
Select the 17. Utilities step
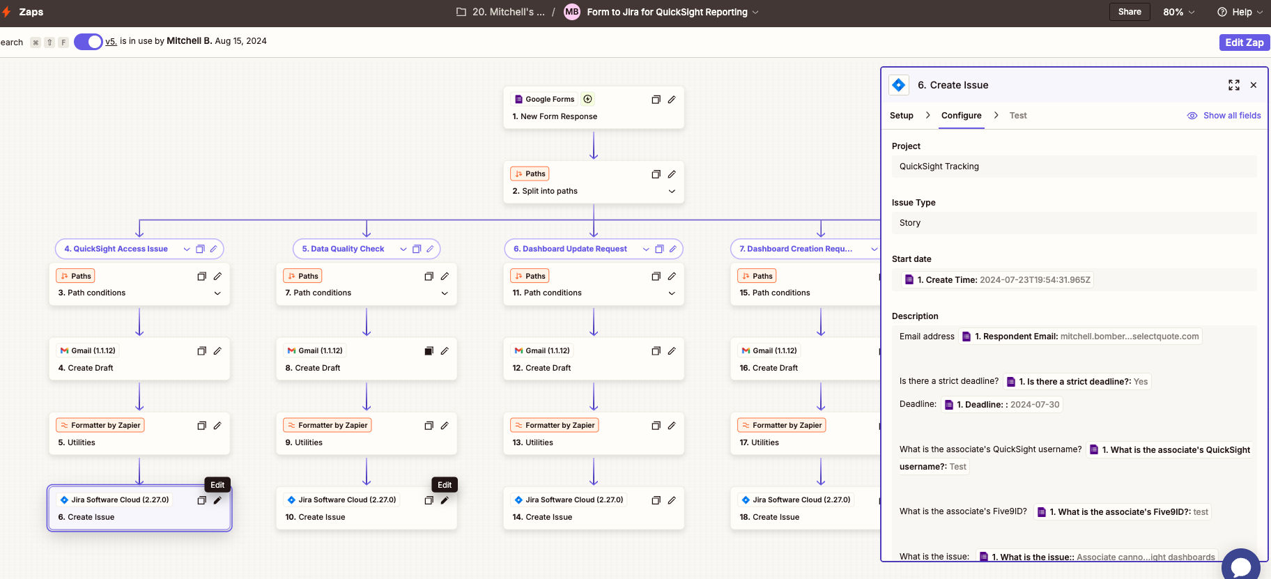pyautogui.click(x=806, y=434)
